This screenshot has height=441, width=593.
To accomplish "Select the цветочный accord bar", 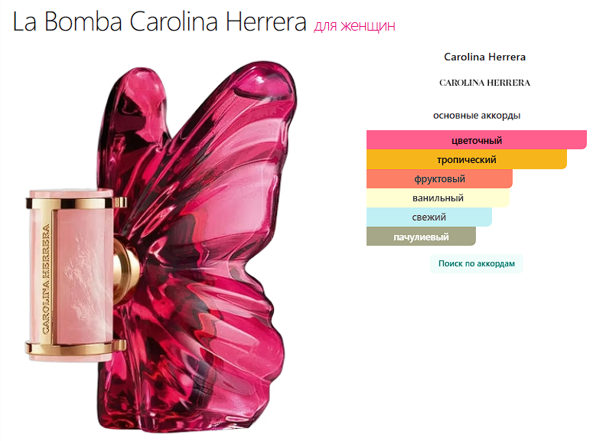I will point(477,140).
